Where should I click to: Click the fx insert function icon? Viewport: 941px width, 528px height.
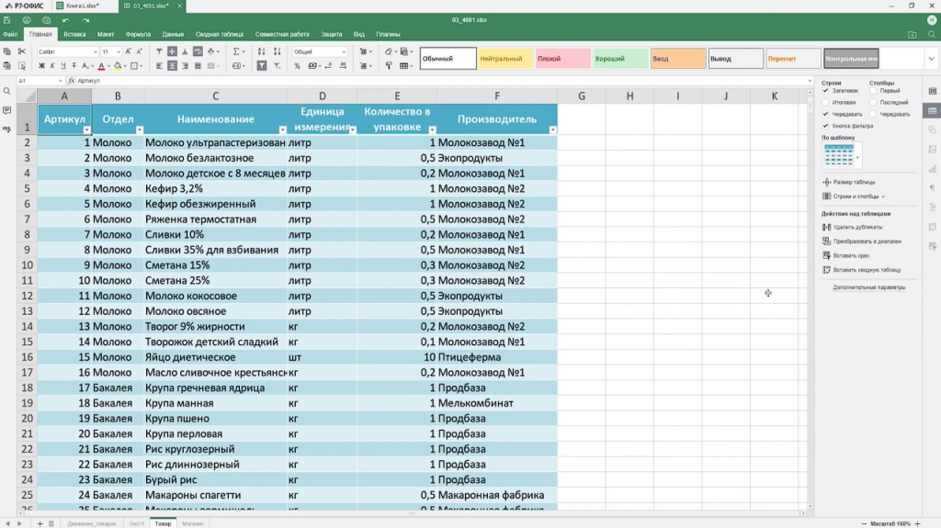(x=71, y=81)
